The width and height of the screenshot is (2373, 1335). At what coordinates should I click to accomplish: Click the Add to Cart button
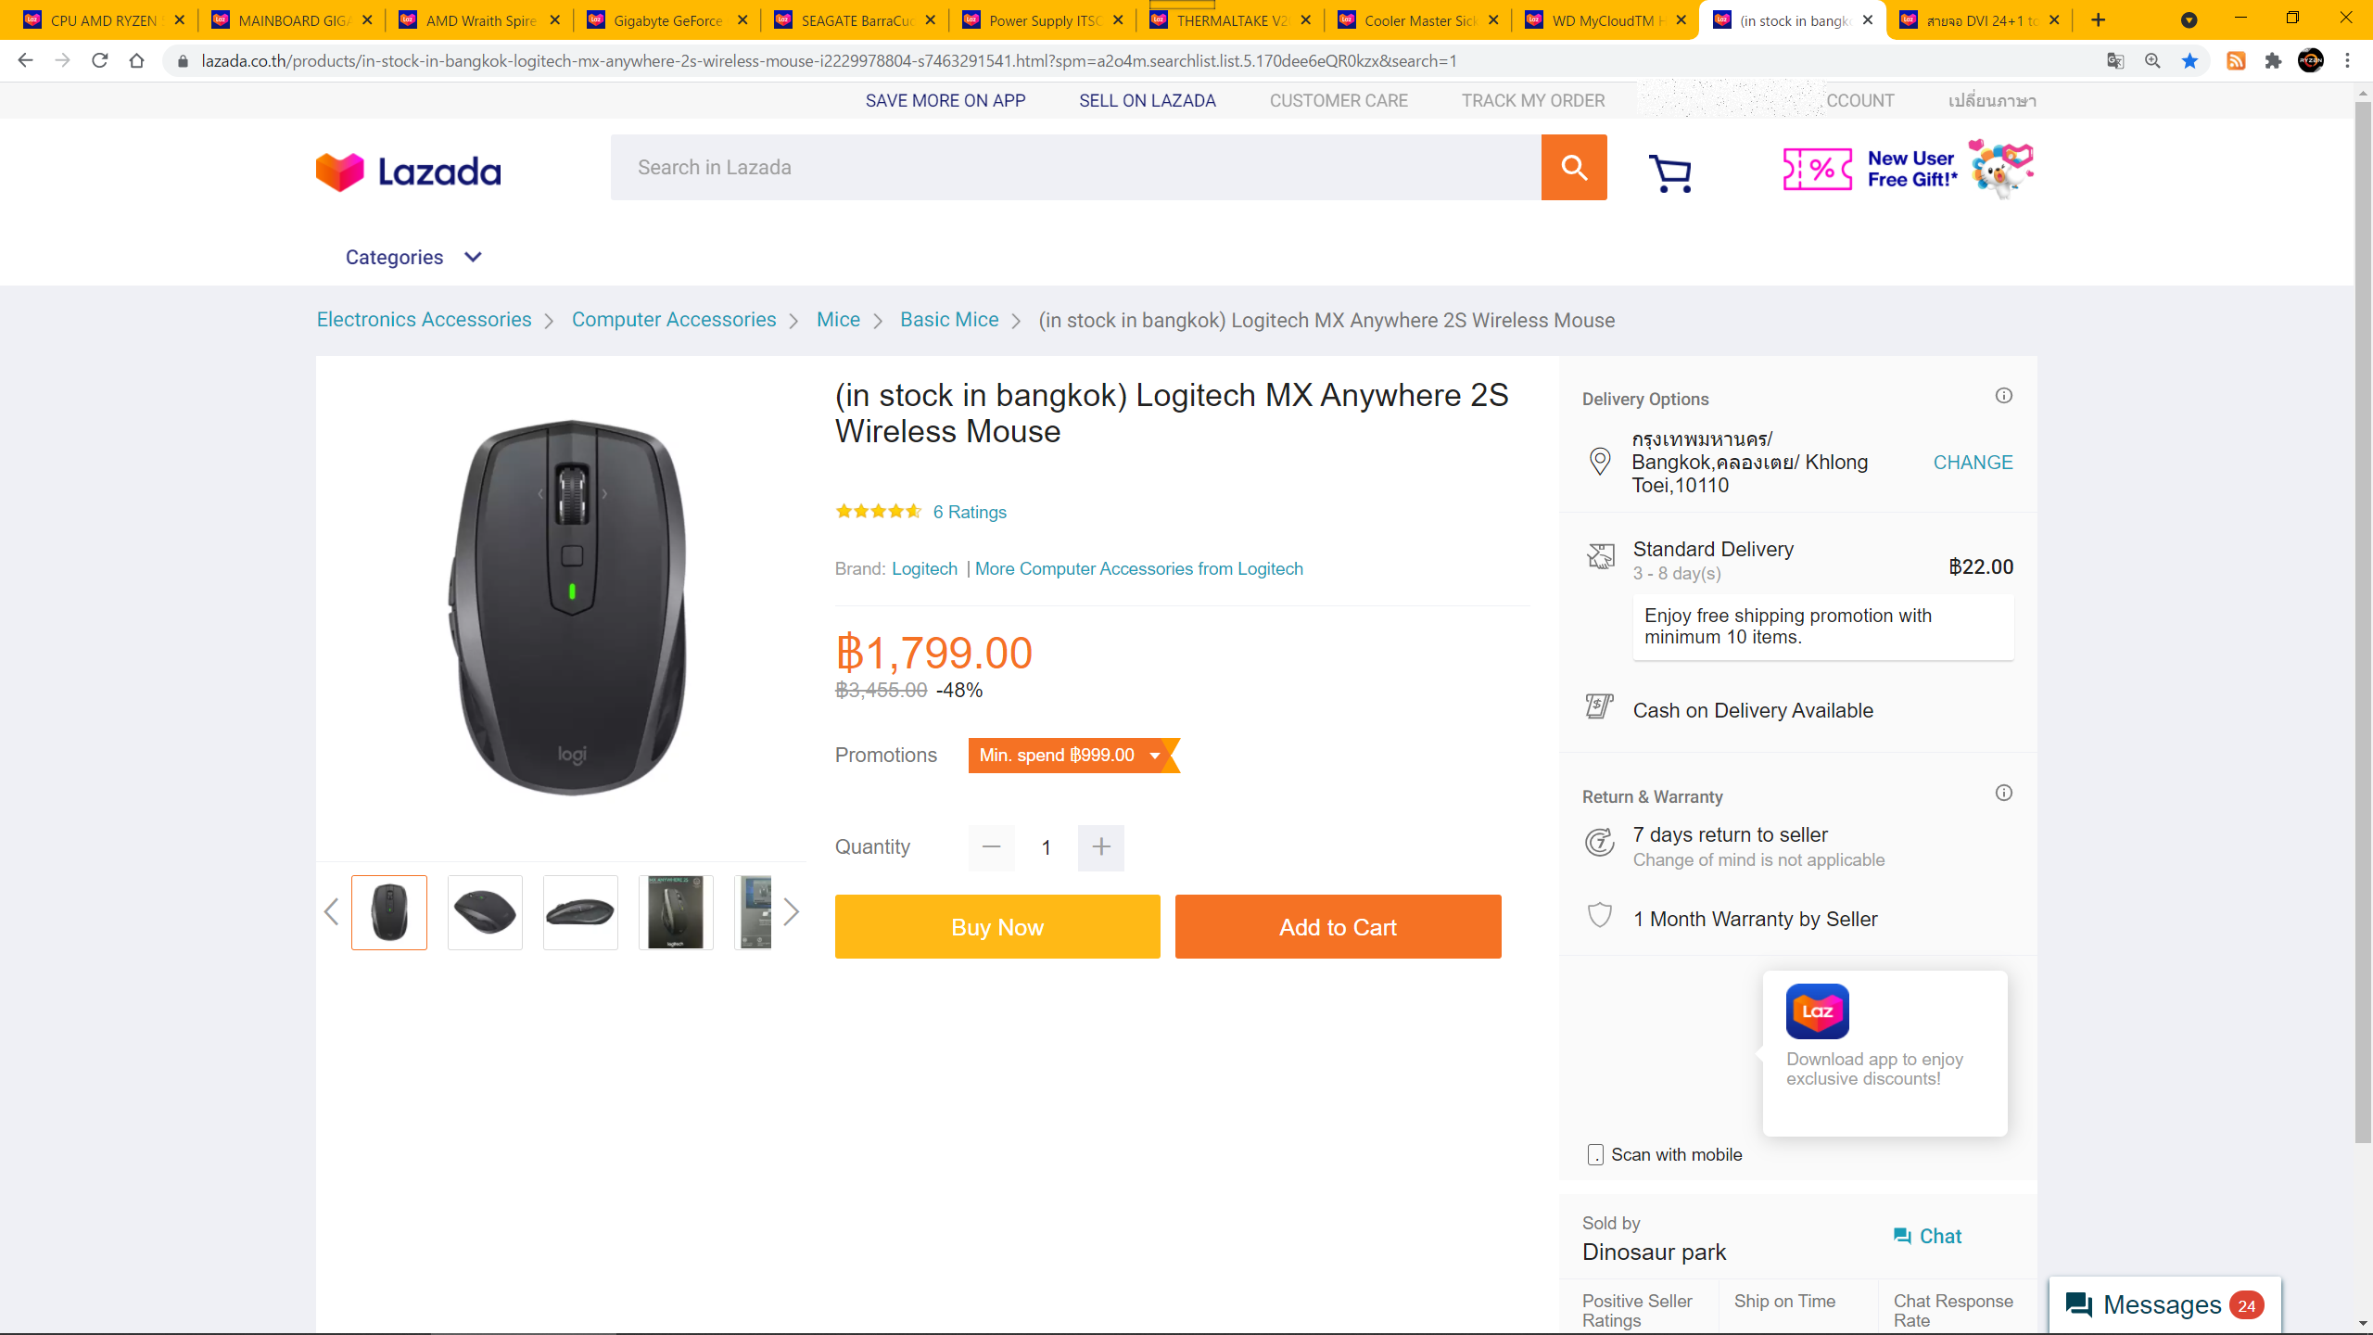(x=1338, y=927)
